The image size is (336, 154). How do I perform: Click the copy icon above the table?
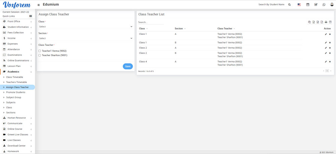click(309, 22)
